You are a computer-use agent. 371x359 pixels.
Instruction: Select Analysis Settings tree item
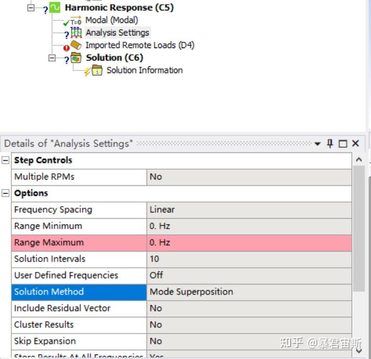click(x=117, y=33)
